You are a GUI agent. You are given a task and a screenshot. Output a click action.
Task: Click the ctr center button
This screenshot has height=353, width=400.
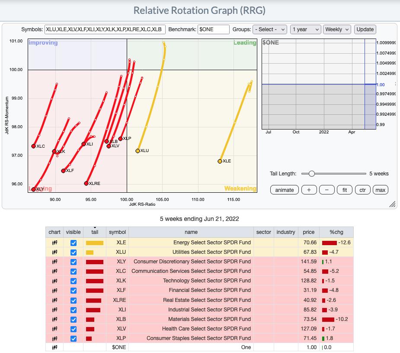[362, 190]
